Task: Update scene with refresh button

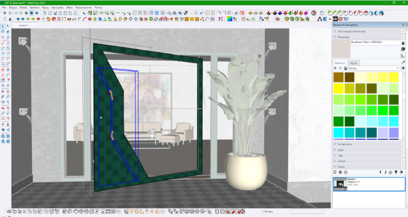Action: click(335, 172)
